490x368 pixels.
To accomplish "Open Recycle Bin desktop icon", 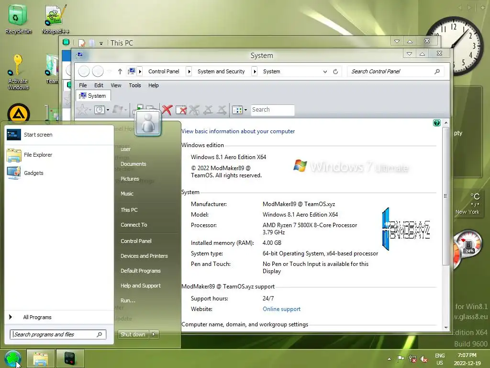I will [x=18, y=19].
